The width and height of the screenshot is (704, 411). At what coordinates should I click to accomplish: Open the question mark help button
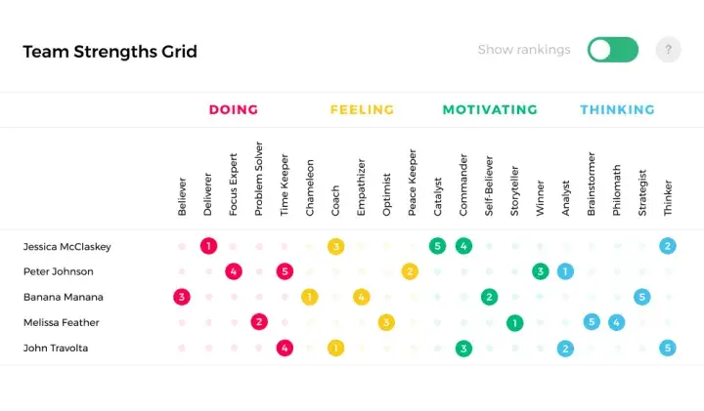coord(668,50)
